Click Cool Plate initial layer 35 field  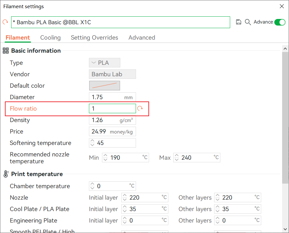[145, 209]
